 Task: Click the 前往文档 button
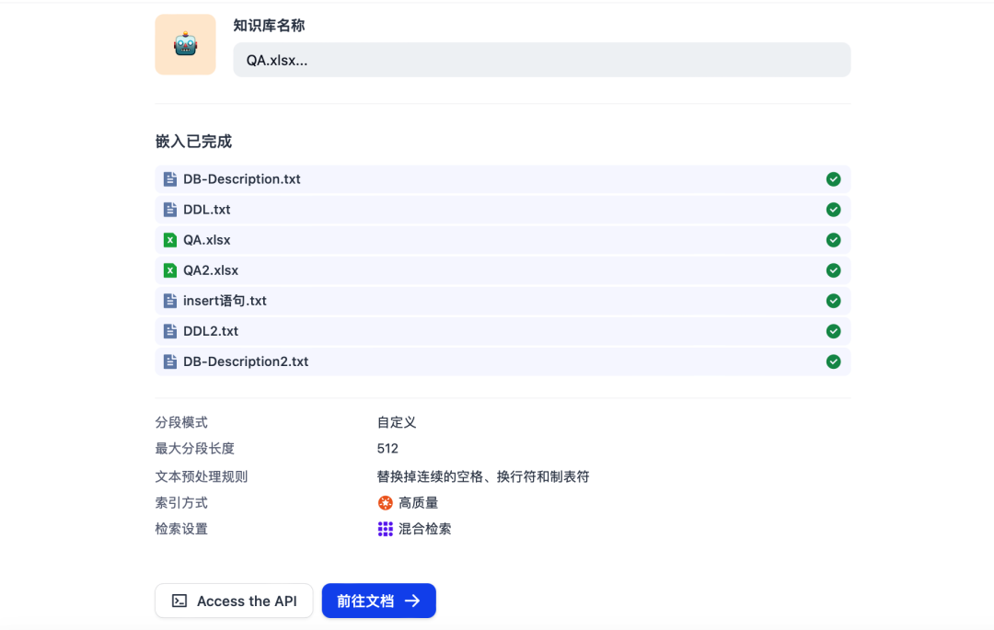click(378, 601)
